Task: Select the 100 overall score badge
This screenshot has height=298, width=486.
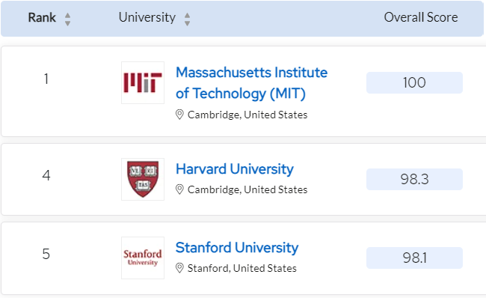Action: click(414, 82)
